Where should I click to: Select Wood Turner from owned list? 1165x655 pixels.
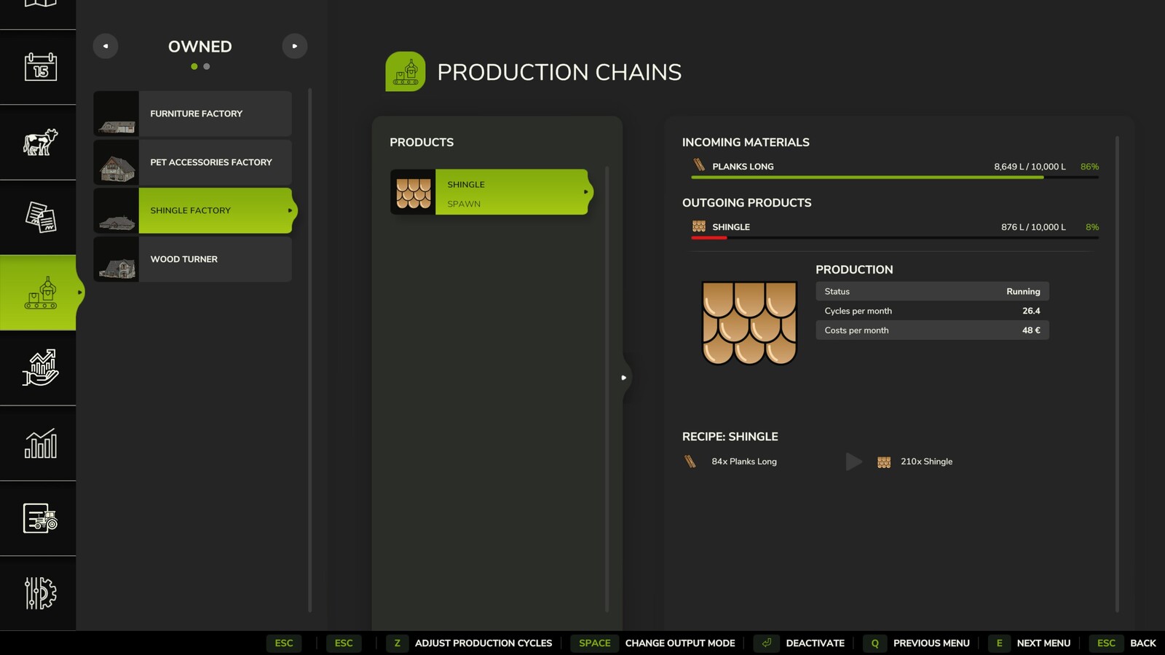coord(193,259)
